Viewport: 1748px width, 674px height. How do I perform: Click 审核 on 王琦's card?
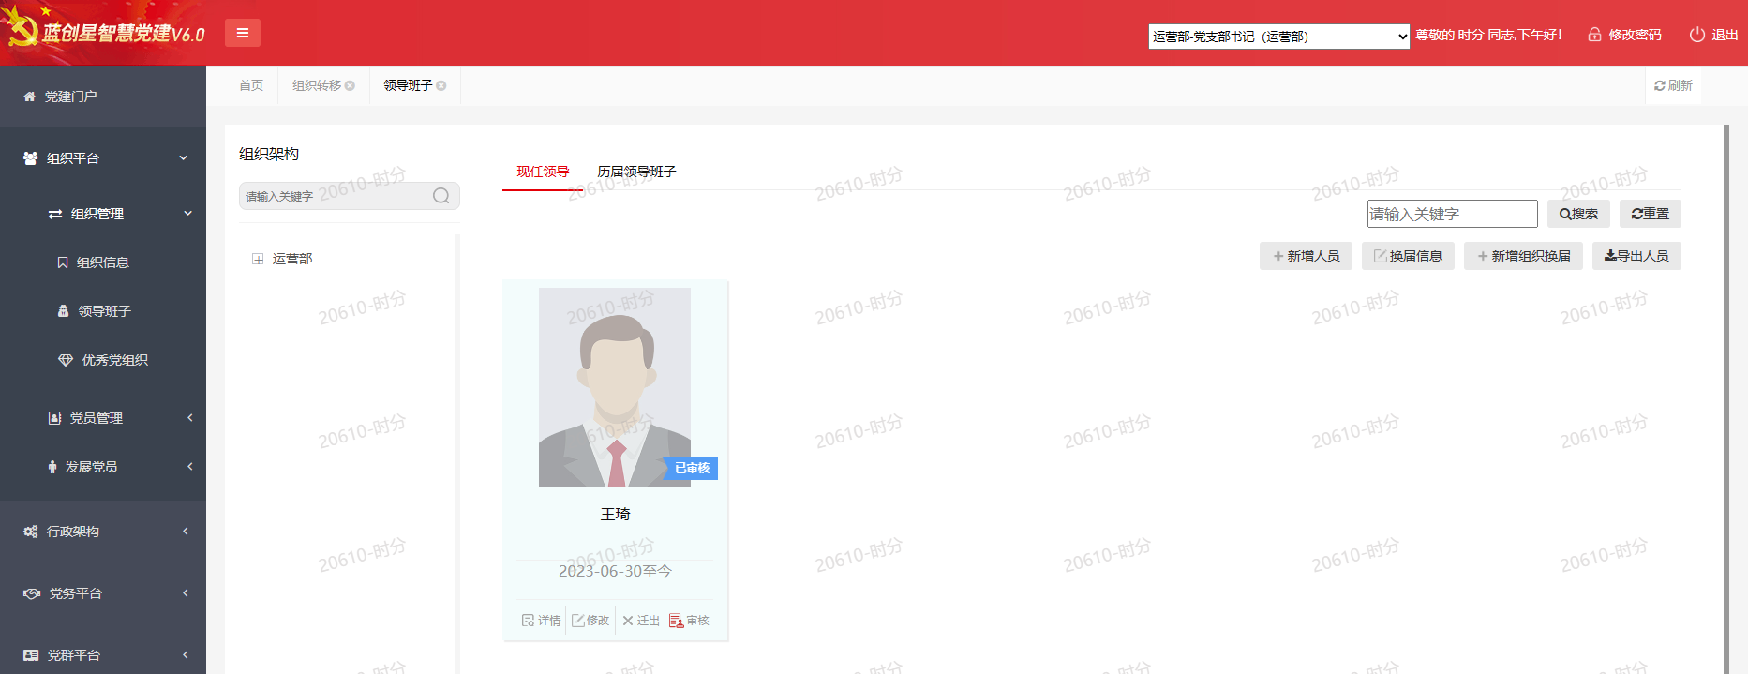point(689,621)
